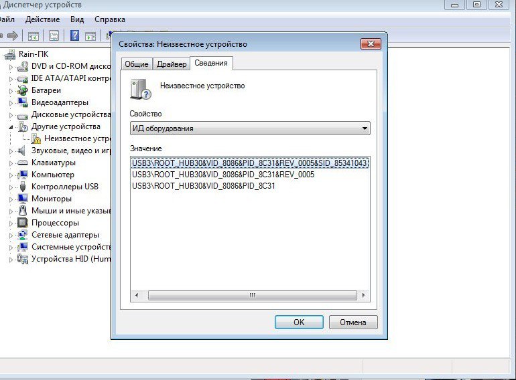Expand the DVD и CD-ROM node
516x380 pixels.
tap(11, 67)
